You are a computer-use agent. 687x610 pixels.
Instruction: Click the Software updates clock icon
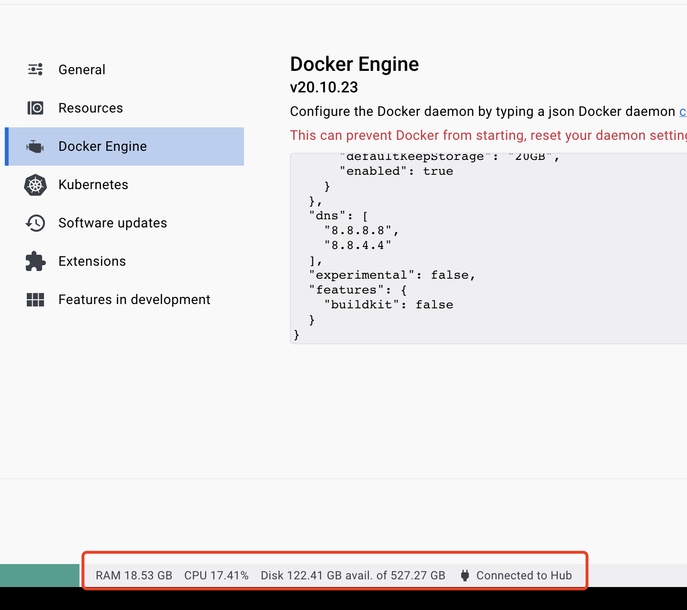35,223
